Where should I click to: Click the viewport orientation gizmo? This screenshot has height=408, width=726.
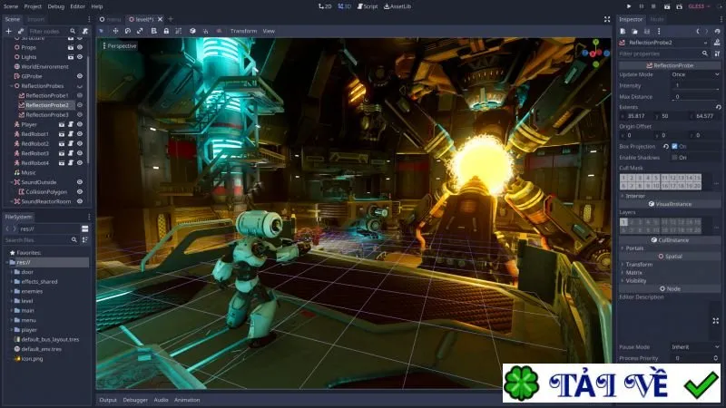pyautogui.click(x=596, y=53)
